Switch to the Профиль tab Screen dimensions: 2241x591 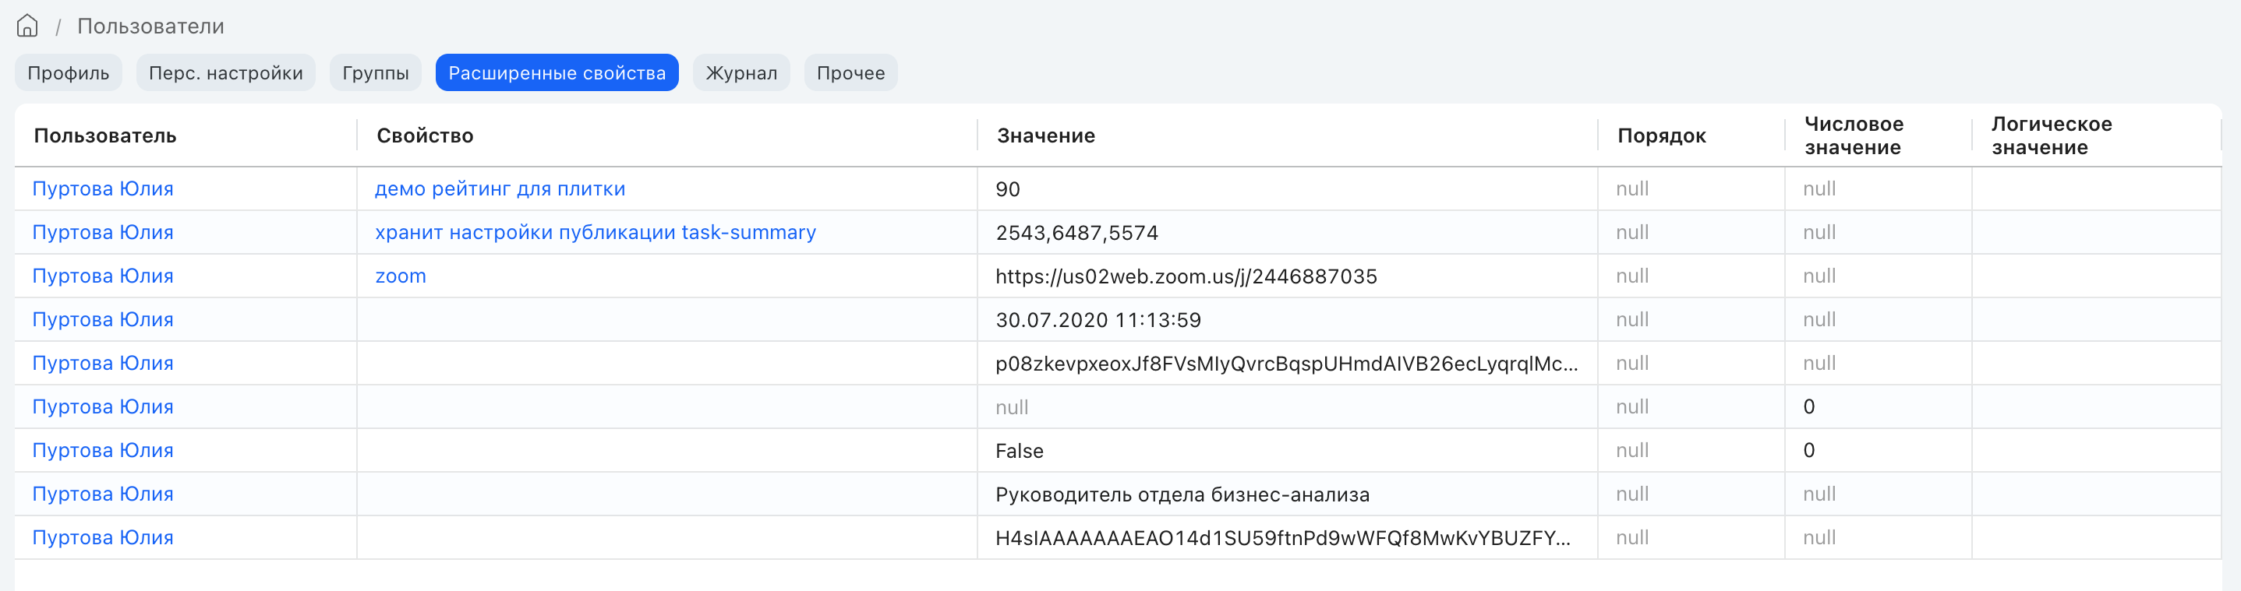[x=69, y=73]
